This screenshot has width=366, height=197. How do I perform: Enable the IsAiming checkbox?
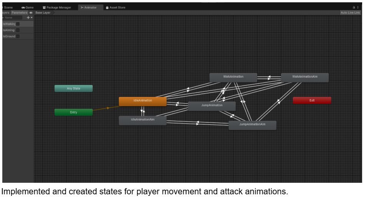[18, 30]
